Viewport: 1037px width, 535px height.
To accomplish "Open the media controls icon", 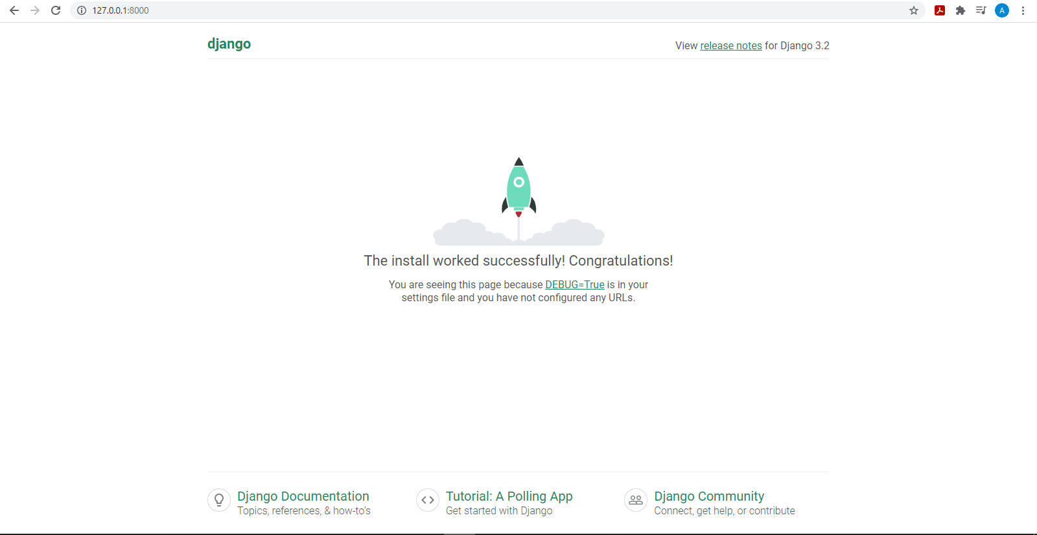I will click(x=981, y=10).
